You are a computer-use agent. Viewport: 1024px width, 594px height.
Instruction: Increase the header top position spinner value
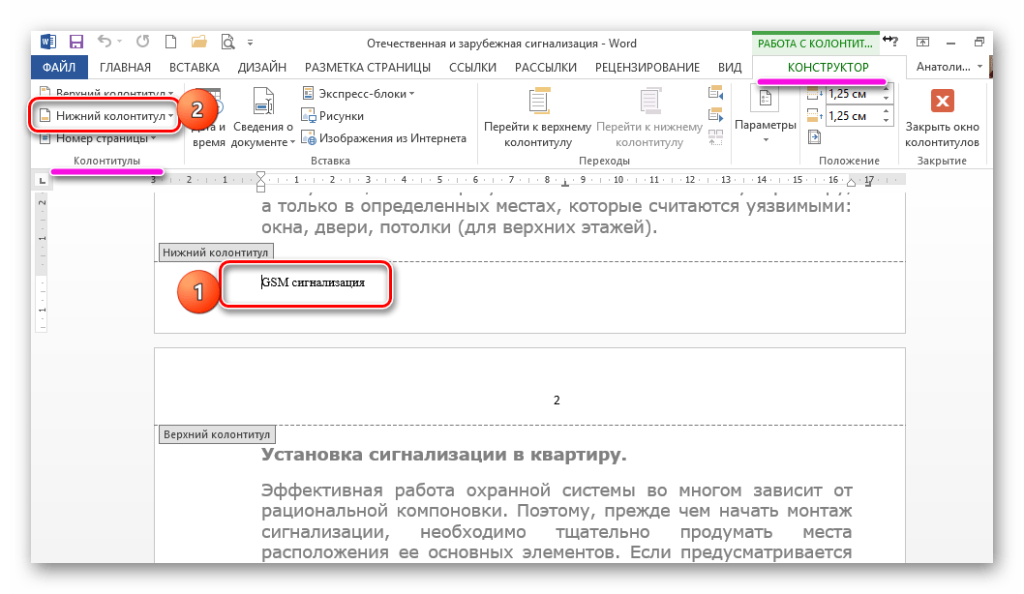coord(888,89)
